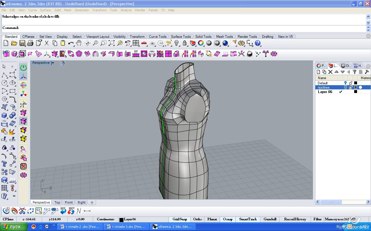This screenshot has width=371, height=231.
Task: Toggle visibility bulb of Default layer
Action: tap(345, 83)
